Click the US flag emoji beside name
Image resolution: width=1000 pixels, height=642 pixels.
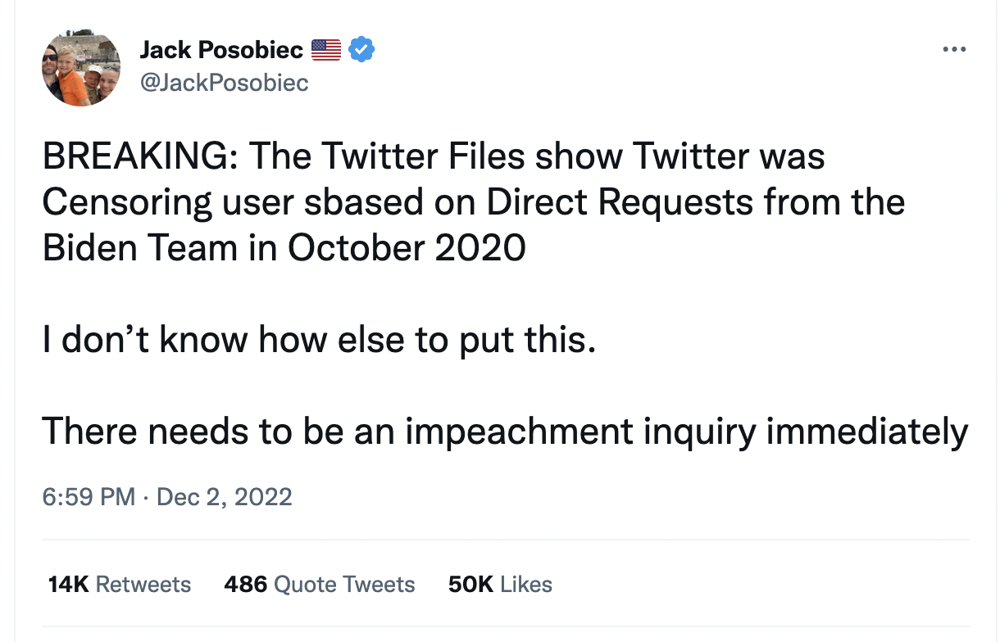[326, 51]
